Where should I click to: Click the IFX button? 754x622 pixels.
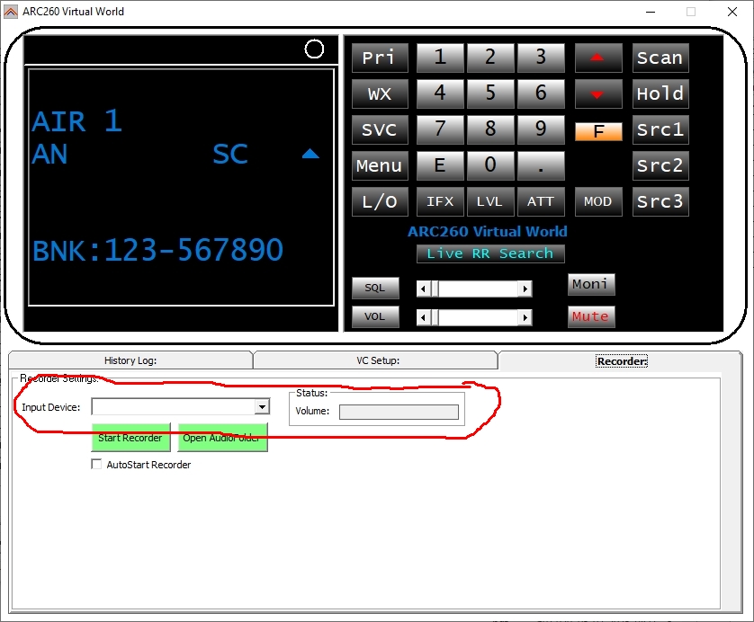(x=440, y=201)
